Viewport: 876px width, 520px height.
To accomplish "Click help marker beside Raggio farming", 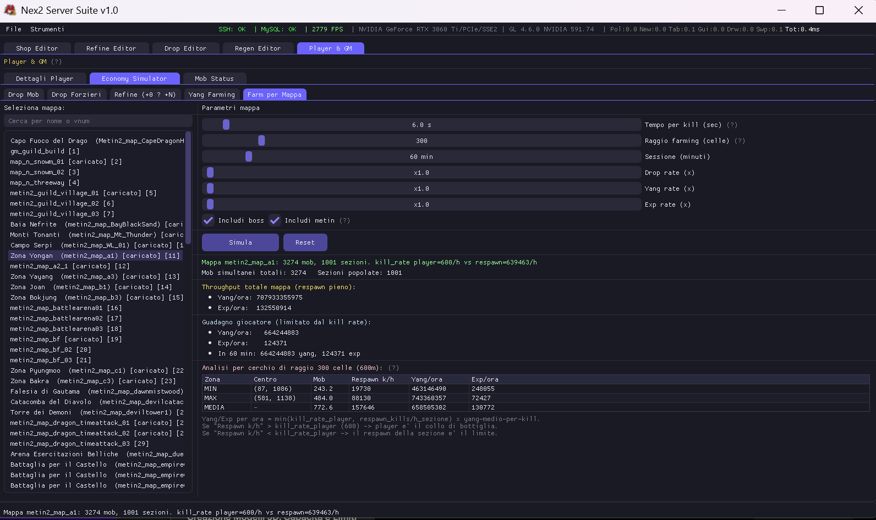I will click(740, 141).
